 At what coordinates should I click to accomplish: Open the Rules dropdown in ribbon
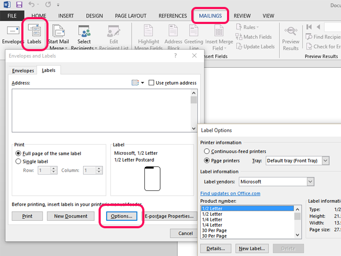pos(247,27)
